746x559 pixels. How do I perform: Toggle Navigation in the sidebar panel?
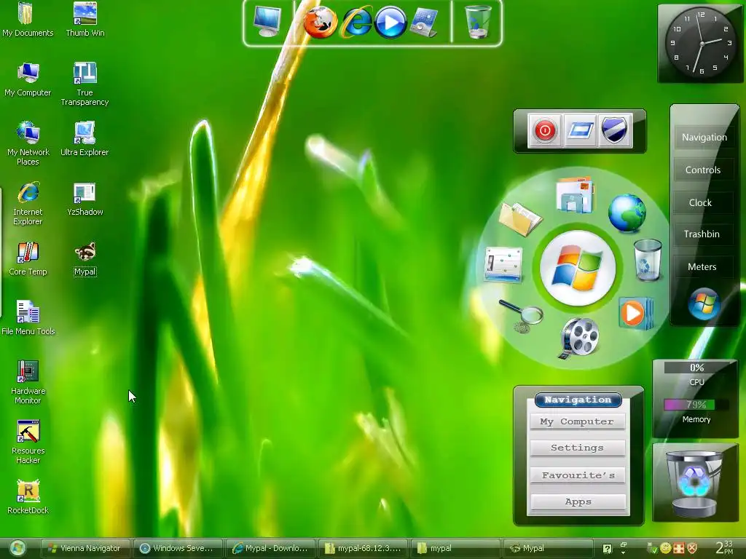(x=704, y=138)
